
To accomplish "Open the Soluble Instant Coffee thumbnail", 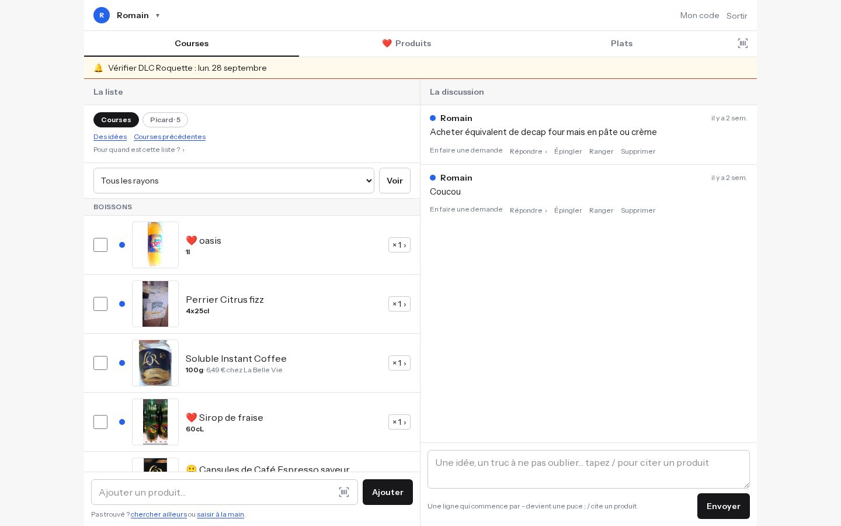I will point(155,363).
